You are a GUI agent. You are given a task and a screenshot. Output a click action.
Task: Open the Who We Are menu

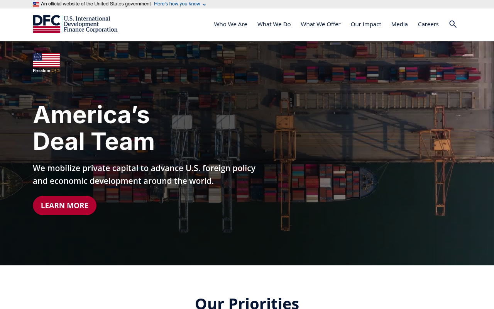tap(231, 24)
